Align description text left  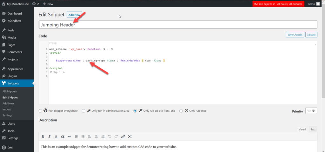[x=89, y=136]
